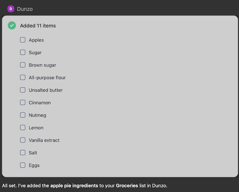The width and height of the screenshot is (239, 192).
Task: Check off the Eggs checkbox
Action: point(23,165)
